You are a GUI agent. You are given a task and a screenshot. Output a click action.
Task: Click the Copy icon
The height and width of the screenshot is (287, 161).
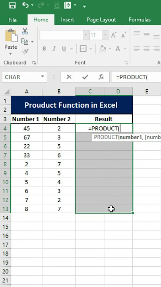pyautogui.click(x=25, y=41)
